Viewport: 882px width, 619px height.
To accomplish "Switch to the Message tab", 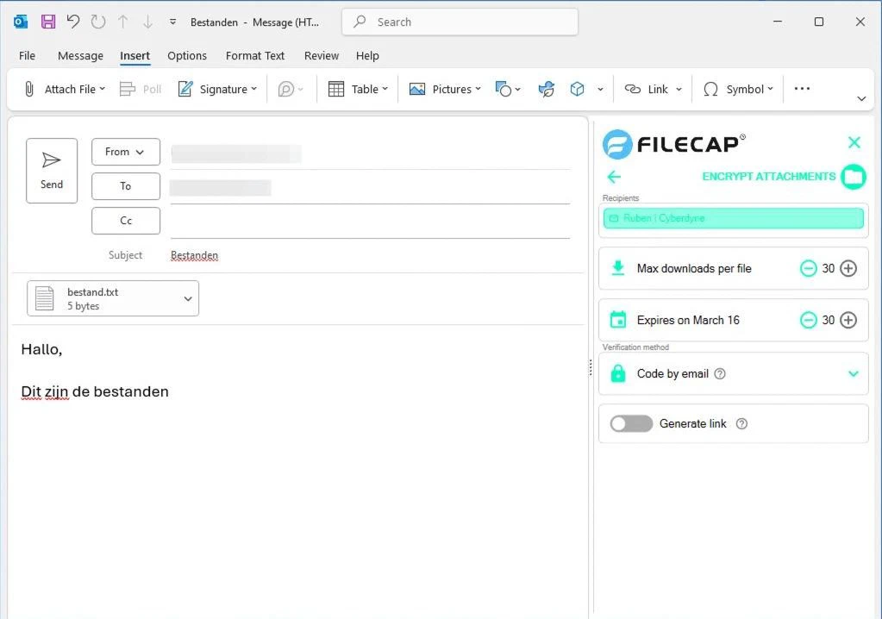I will tap(80, 56).
